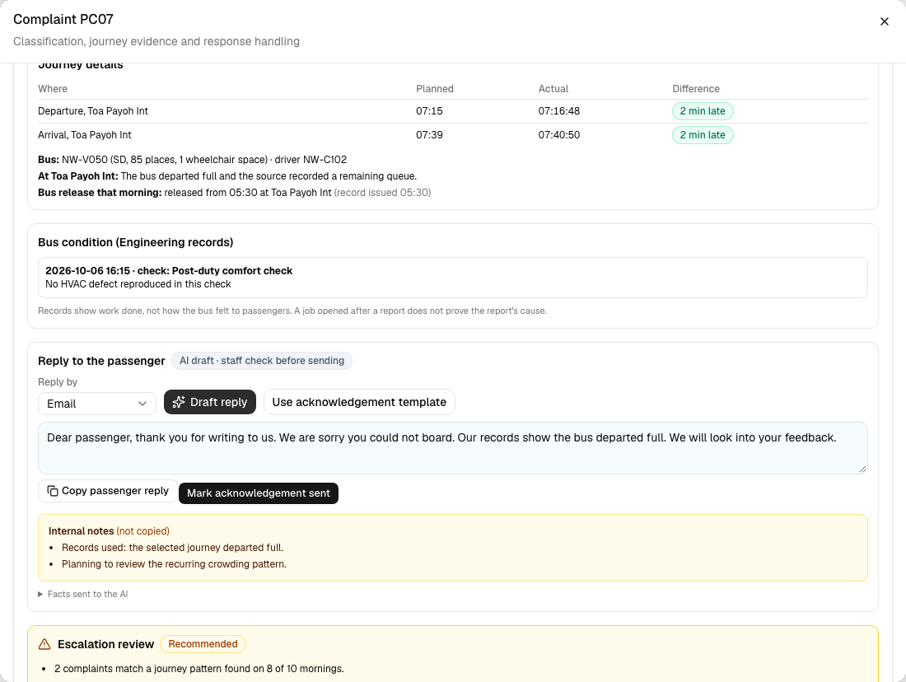Click the Arrival row 2 min late badge
Image resolution: width=906 pixels, height=682 pixels.
click(703, 134)
